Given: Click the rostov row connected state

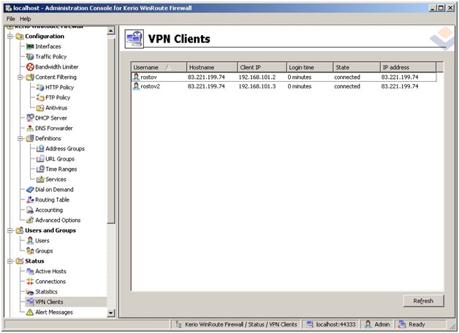Looking at the screenshot, I should [347, 77].
